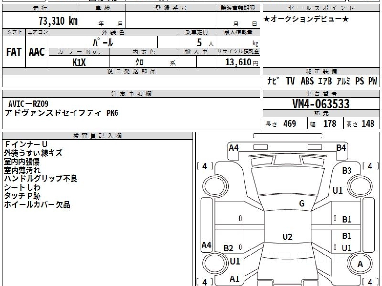This screenshot has width=382, height=286.
Task: Select the パール exterior color value
Action: coord(103,42)
